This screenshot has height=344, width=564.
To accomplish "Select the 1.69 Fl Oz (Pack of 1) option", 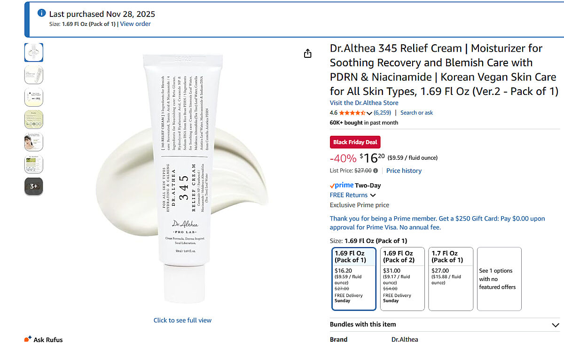I will (x=354, y=279).
